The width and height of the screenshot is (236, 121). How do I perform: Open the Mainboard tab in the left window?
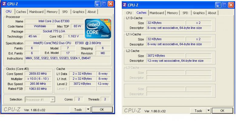[36, 12]
